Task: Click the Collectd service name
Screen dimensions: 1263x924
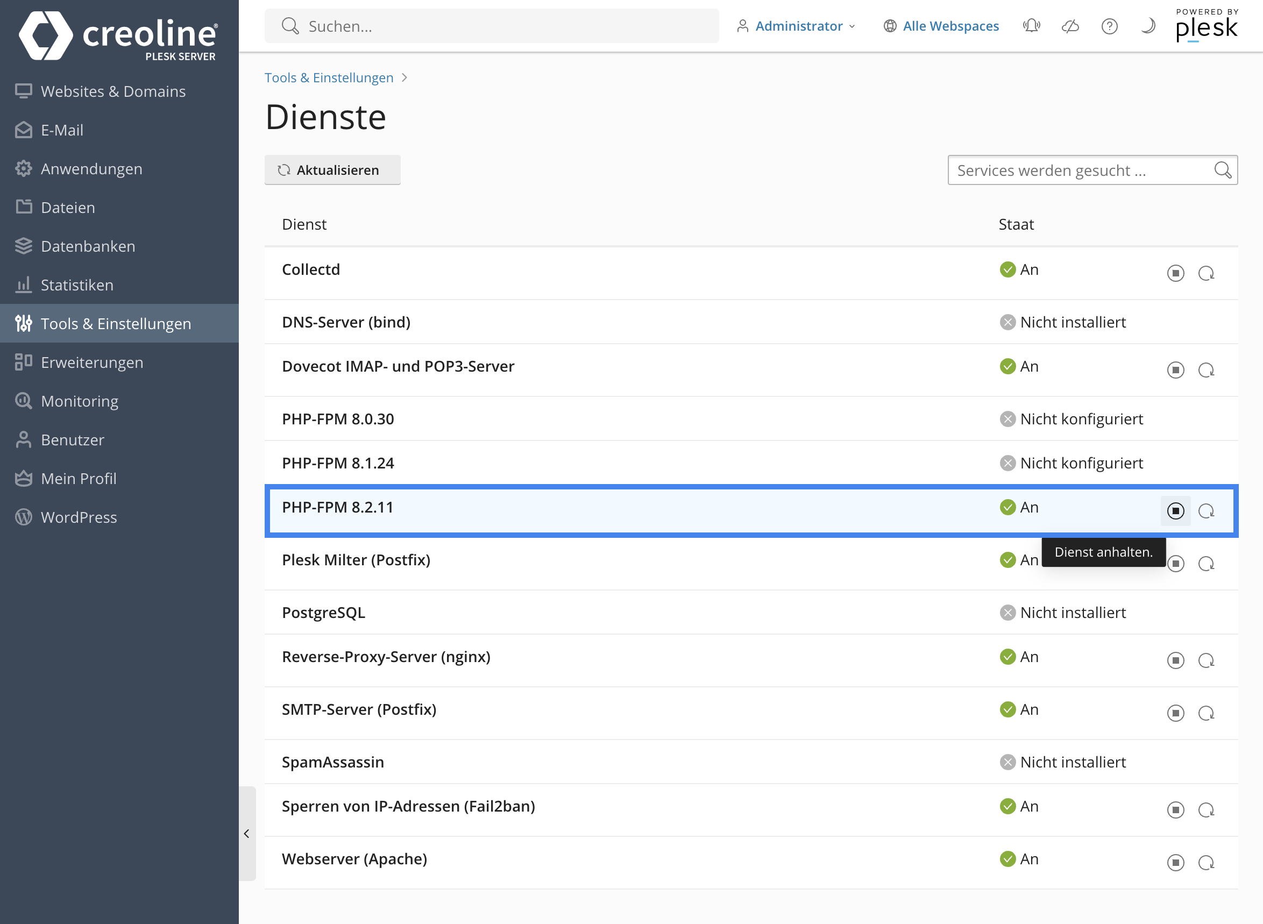Action: pyautogui.click(x=310, y=269)
